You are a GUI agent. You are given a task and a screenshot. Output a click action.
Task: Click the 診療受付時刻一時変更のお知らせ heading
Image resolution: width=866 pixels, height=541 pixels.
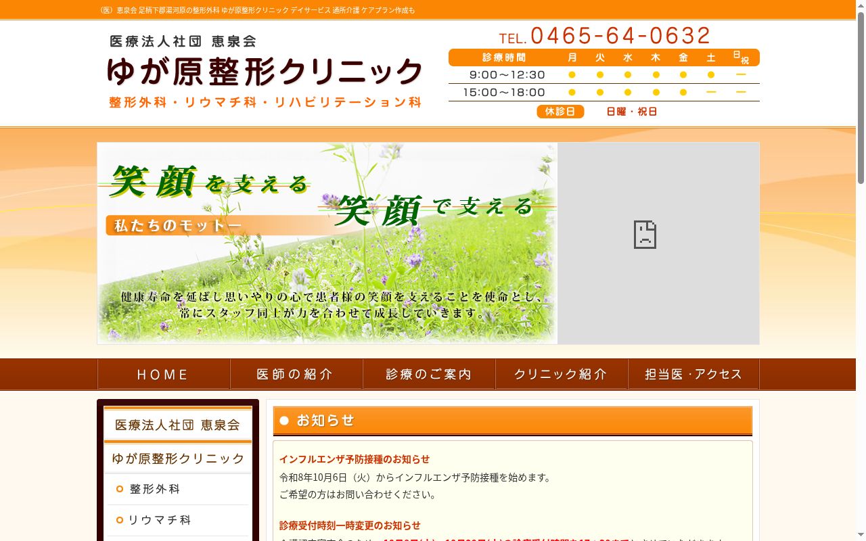point(350,525)
